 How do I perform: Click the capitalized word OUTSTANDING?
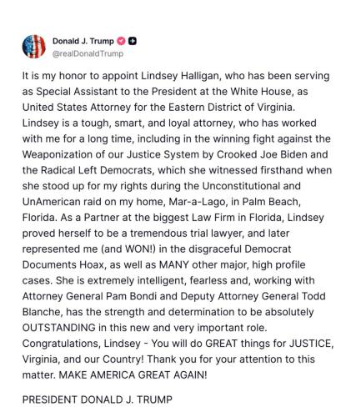click(x=59, y=328)
